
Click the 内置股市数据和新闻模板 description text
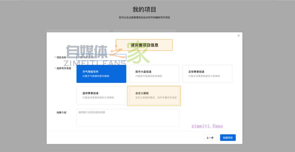point(149,76)
